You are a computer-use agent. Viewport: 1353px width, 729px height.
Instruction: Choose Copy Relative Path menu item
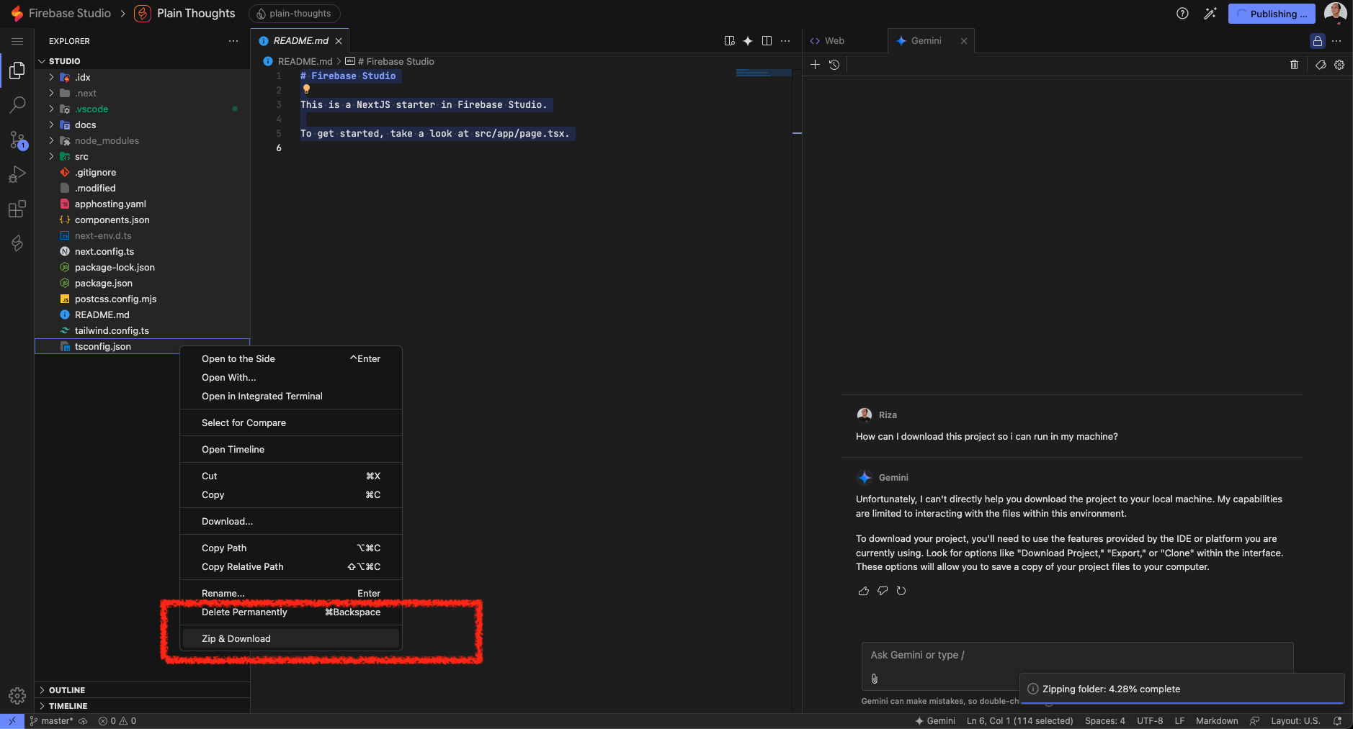[291, 566]
